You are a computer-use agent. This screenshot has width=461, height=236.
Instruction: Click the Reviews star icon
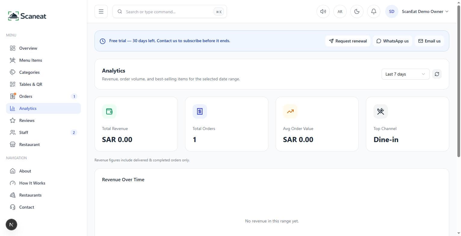13,120
